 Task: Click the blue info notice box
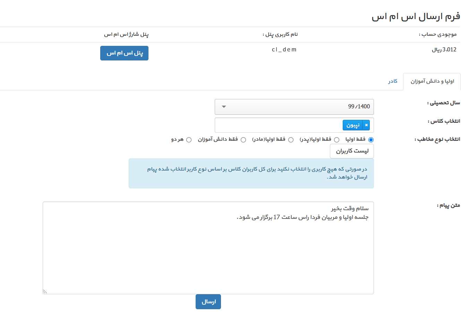[251, 173]
